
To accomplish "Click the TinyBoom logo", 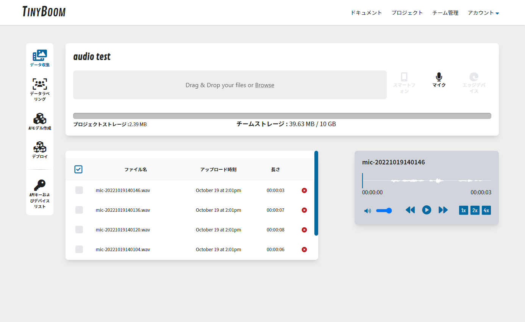I will [44, 12].
